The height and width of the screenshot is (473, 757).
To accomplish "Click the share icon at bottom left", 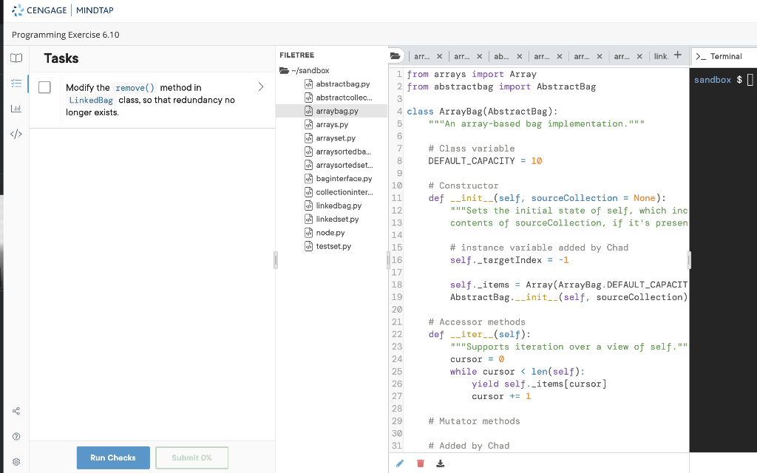I will [16, 412].
